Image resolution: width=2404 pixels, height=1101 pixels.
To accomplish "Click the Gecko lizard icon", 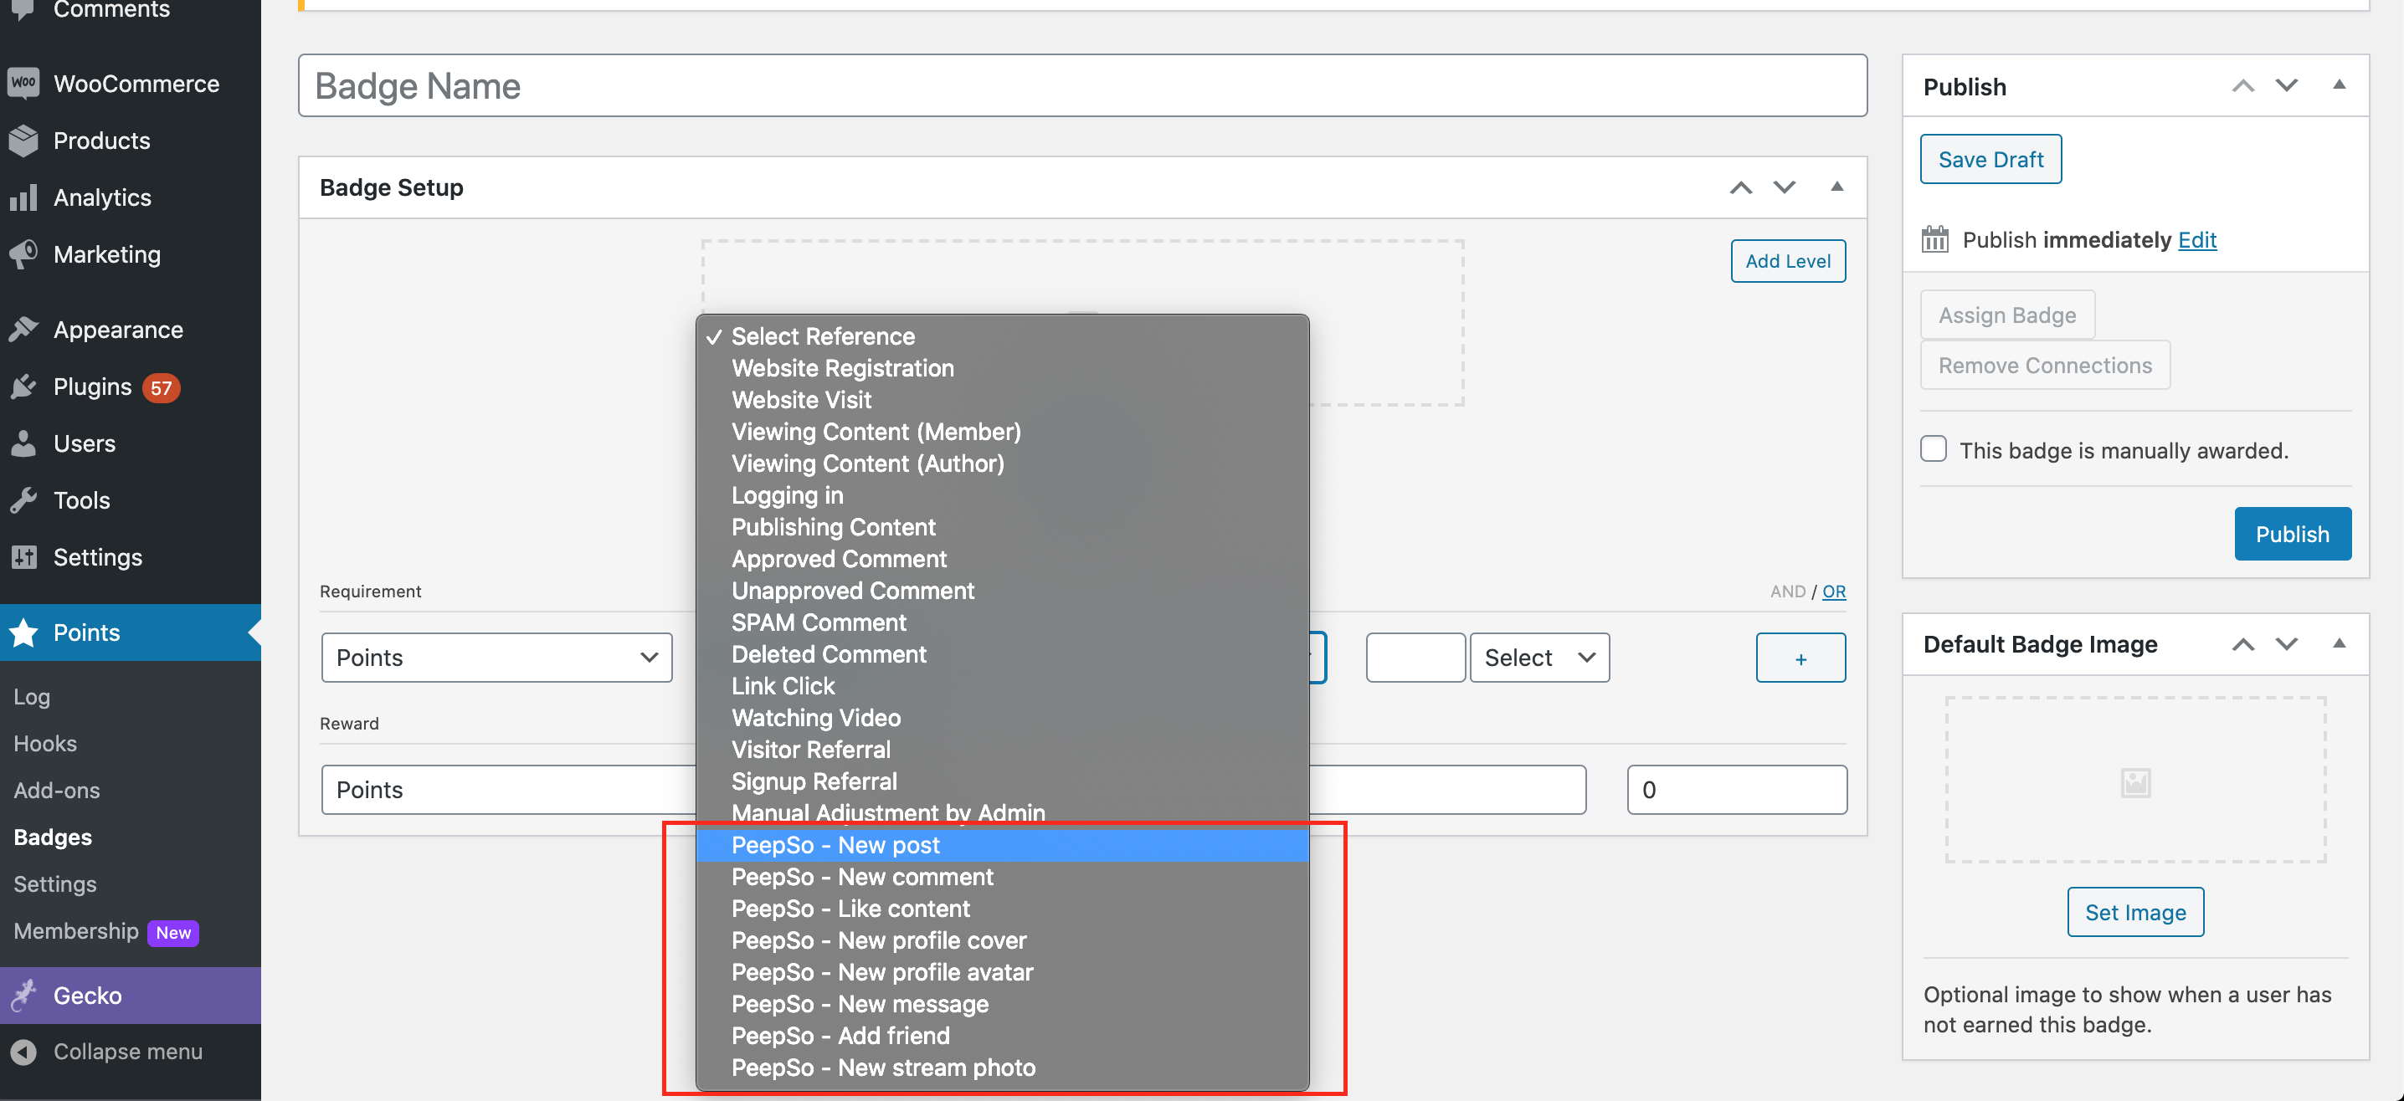I will [23, 995].
